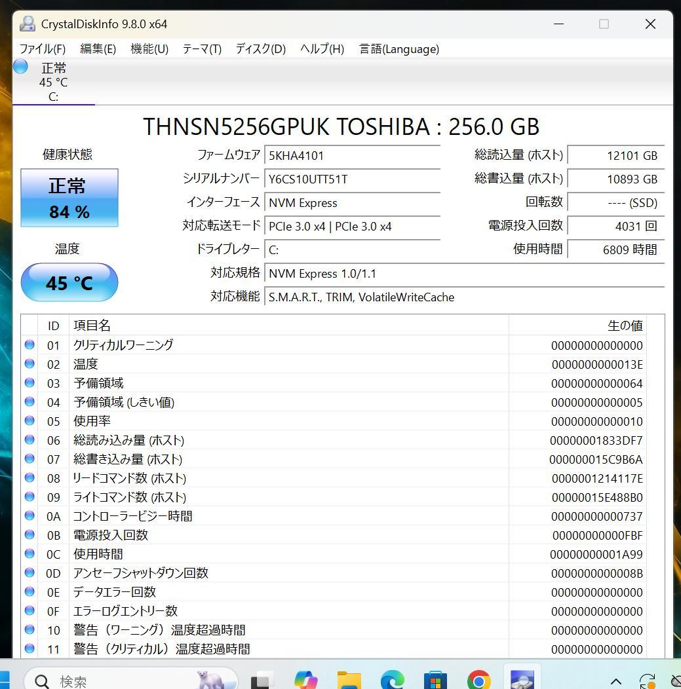Open the 機能(U) menu
The width and height of the screenshot is (681, 689).
point(149,48)
